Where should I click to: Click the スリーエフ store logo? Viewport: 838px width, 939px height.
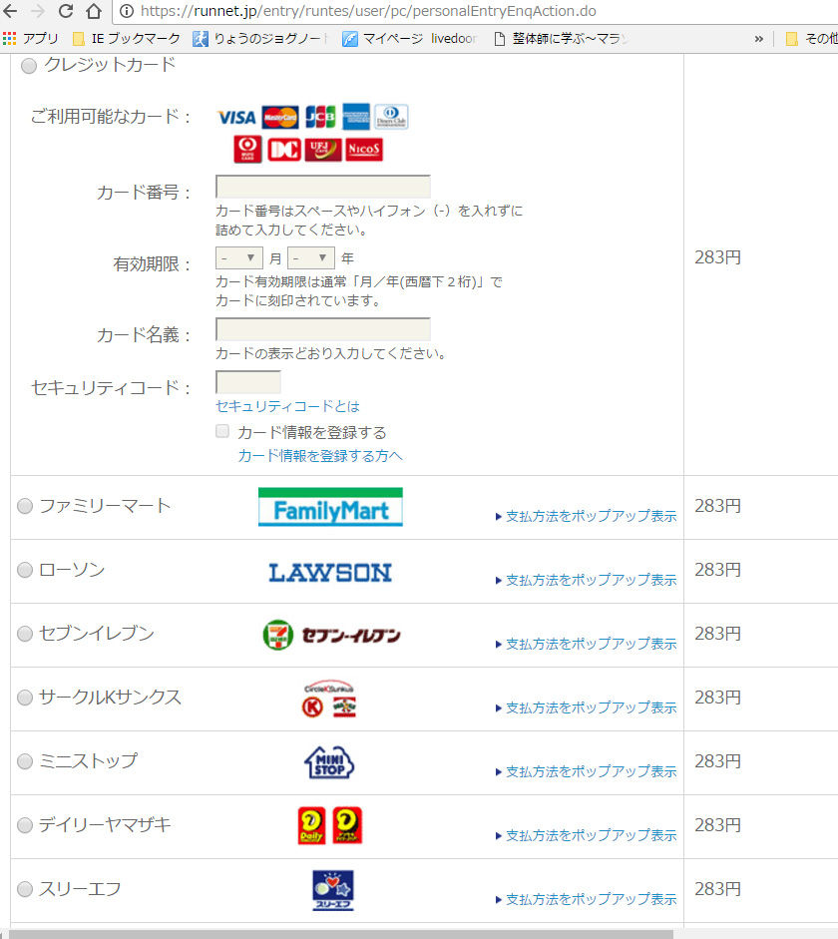click(333, 890)
